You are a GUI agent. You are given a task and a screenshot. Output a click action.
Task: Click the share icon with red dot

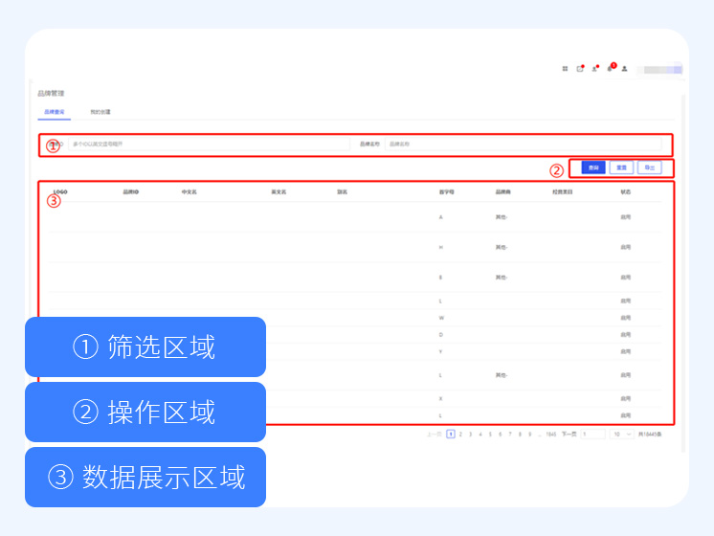(580, 69)
